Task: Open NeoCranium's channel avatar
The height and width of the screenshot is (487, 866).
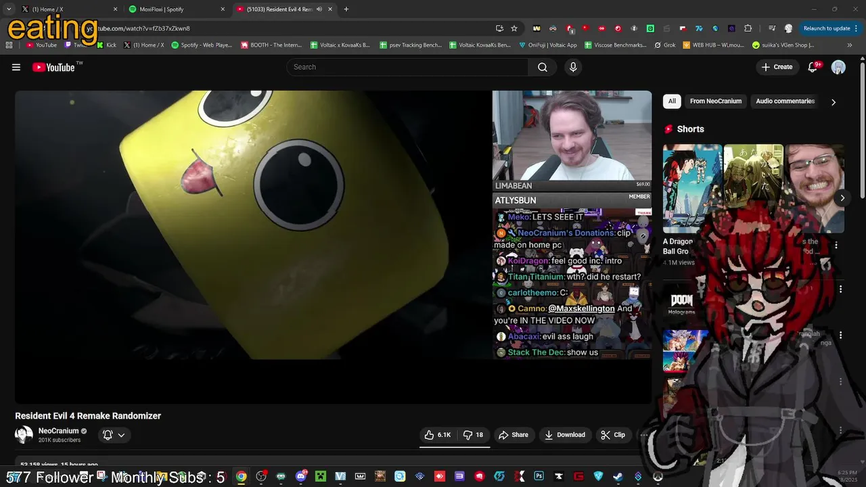Action: [24, 435]
